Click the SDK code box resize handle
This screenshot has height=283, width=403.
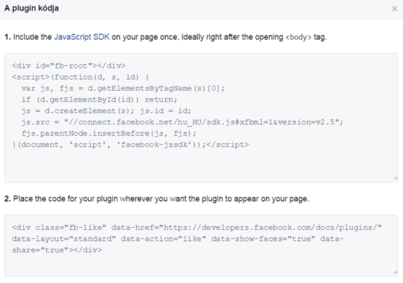(x=395, y=178)
